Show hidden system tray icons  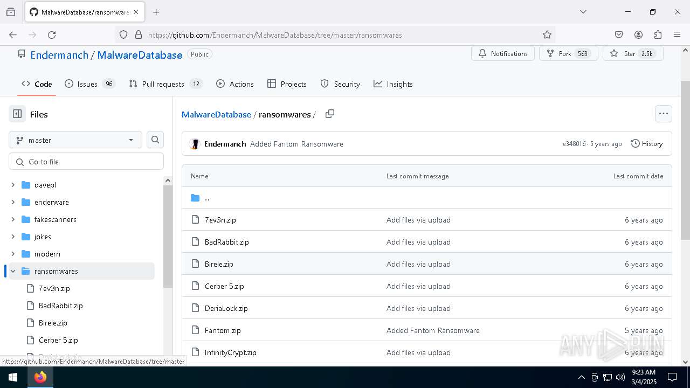pyautogui.click(x=581, y=377)
